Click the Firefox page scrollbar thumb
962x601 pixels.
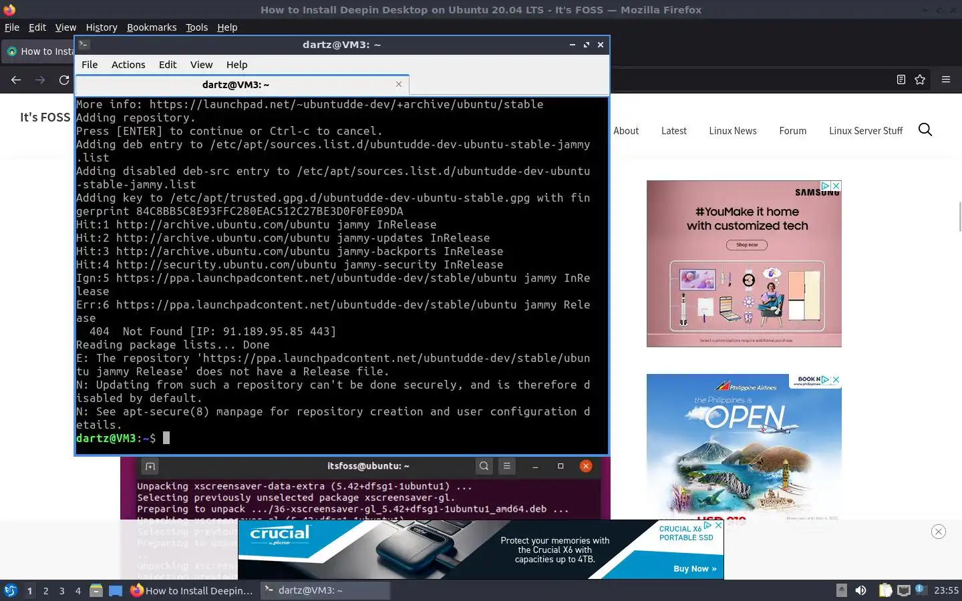(959, 217)
